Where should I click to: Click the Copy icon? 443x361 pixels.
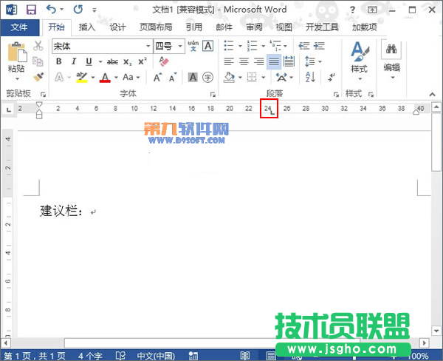coord(38,61)
